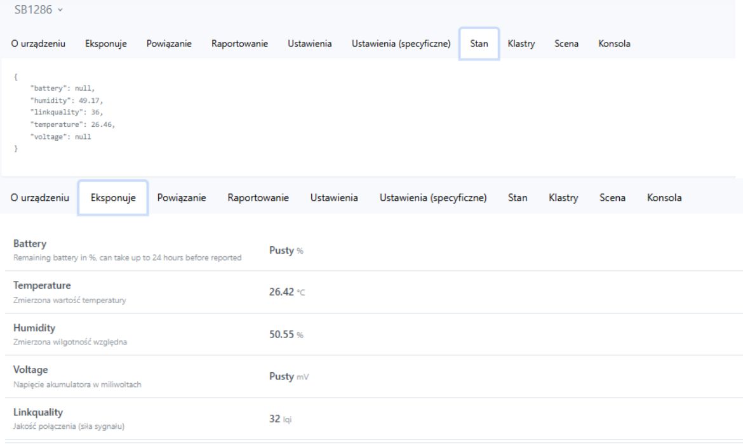Switch to Stan tab in lower tab bar
Viewport: 743px width, 444px height.
click(x=518, y=198)
